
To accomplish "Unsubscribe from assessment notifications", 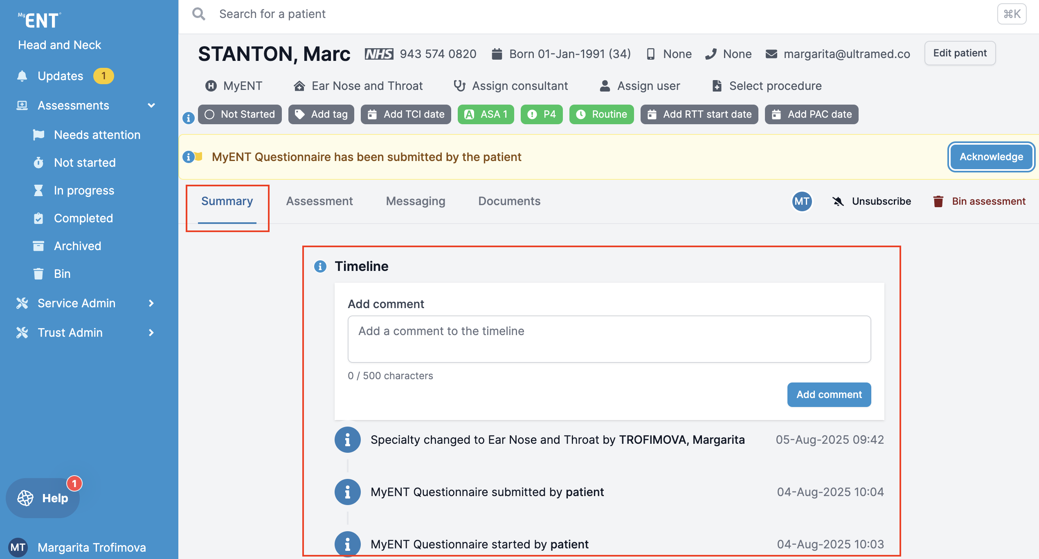I will coord(872,201).
